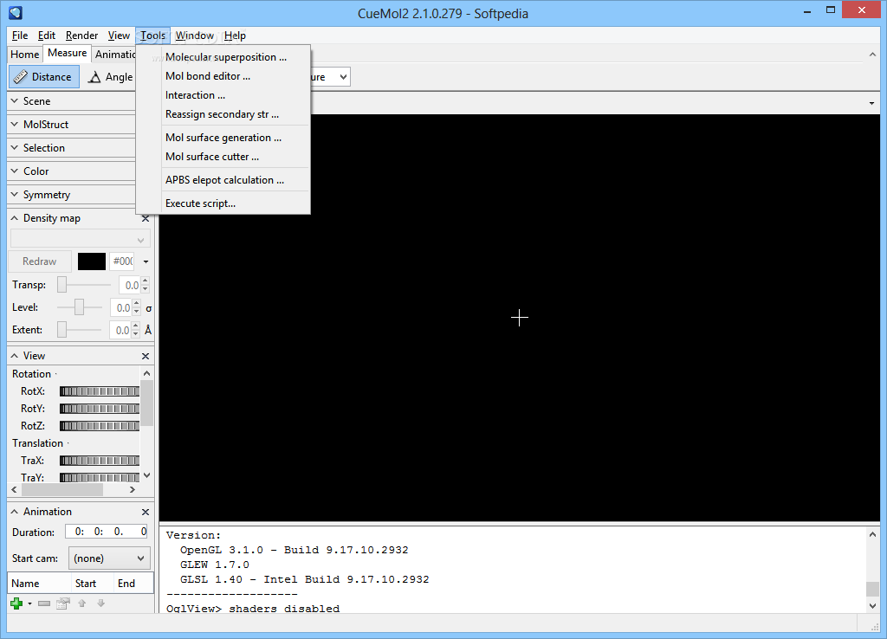Click the Level slider handle
Viewport: 887px width, 639px height.
coord(79,307)
